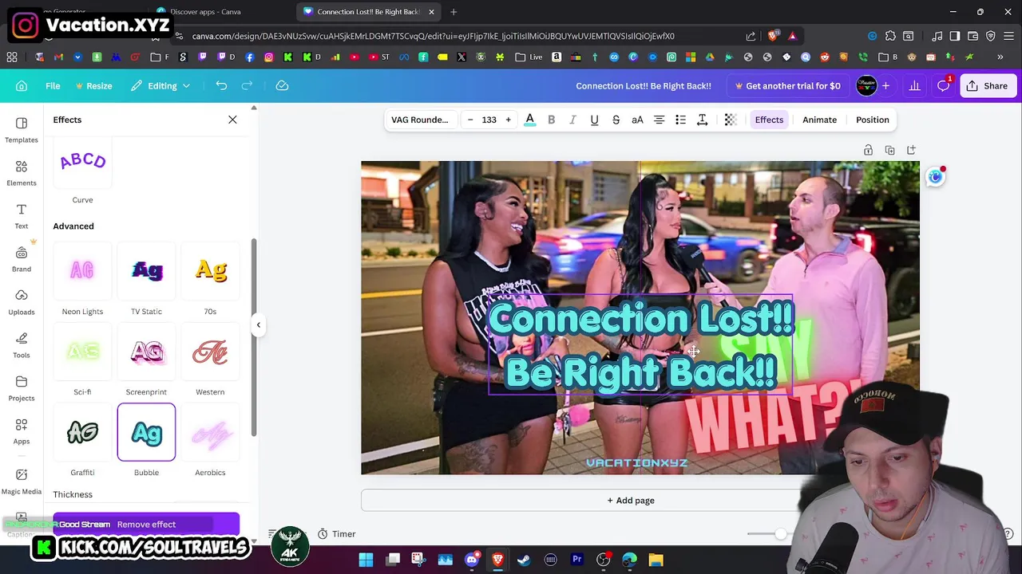
Task: Open the Elements sidebar panel
Action: click(x=22, y=172)
